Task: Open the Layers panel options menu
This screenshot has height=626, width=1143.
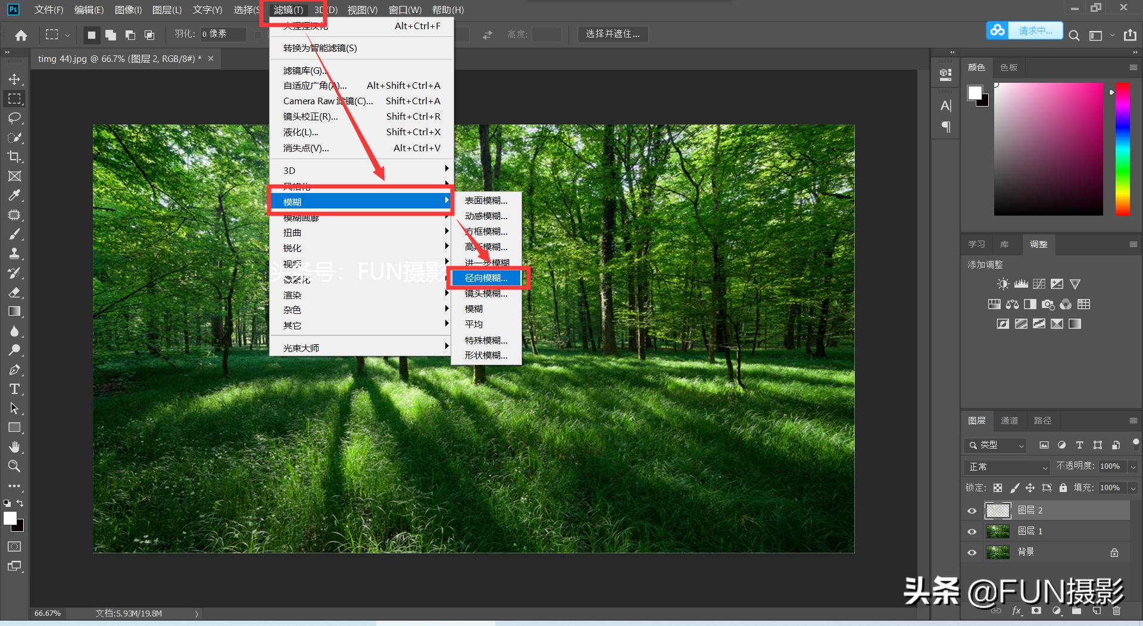Action: coord(1133,421)
